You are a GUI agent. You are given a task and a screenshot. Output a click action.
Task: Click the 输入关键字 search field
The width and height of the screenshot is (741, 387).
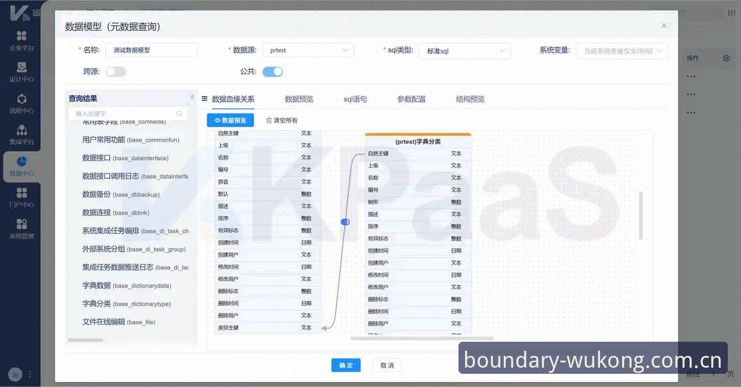pos(128,114)
